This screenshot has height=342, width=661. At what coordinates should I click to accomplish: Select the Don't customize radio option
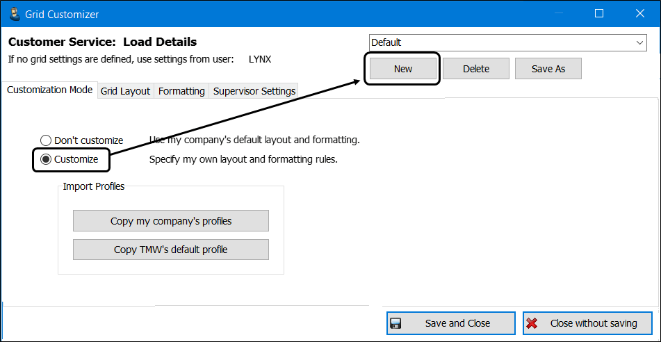click(x=47, y=140)
